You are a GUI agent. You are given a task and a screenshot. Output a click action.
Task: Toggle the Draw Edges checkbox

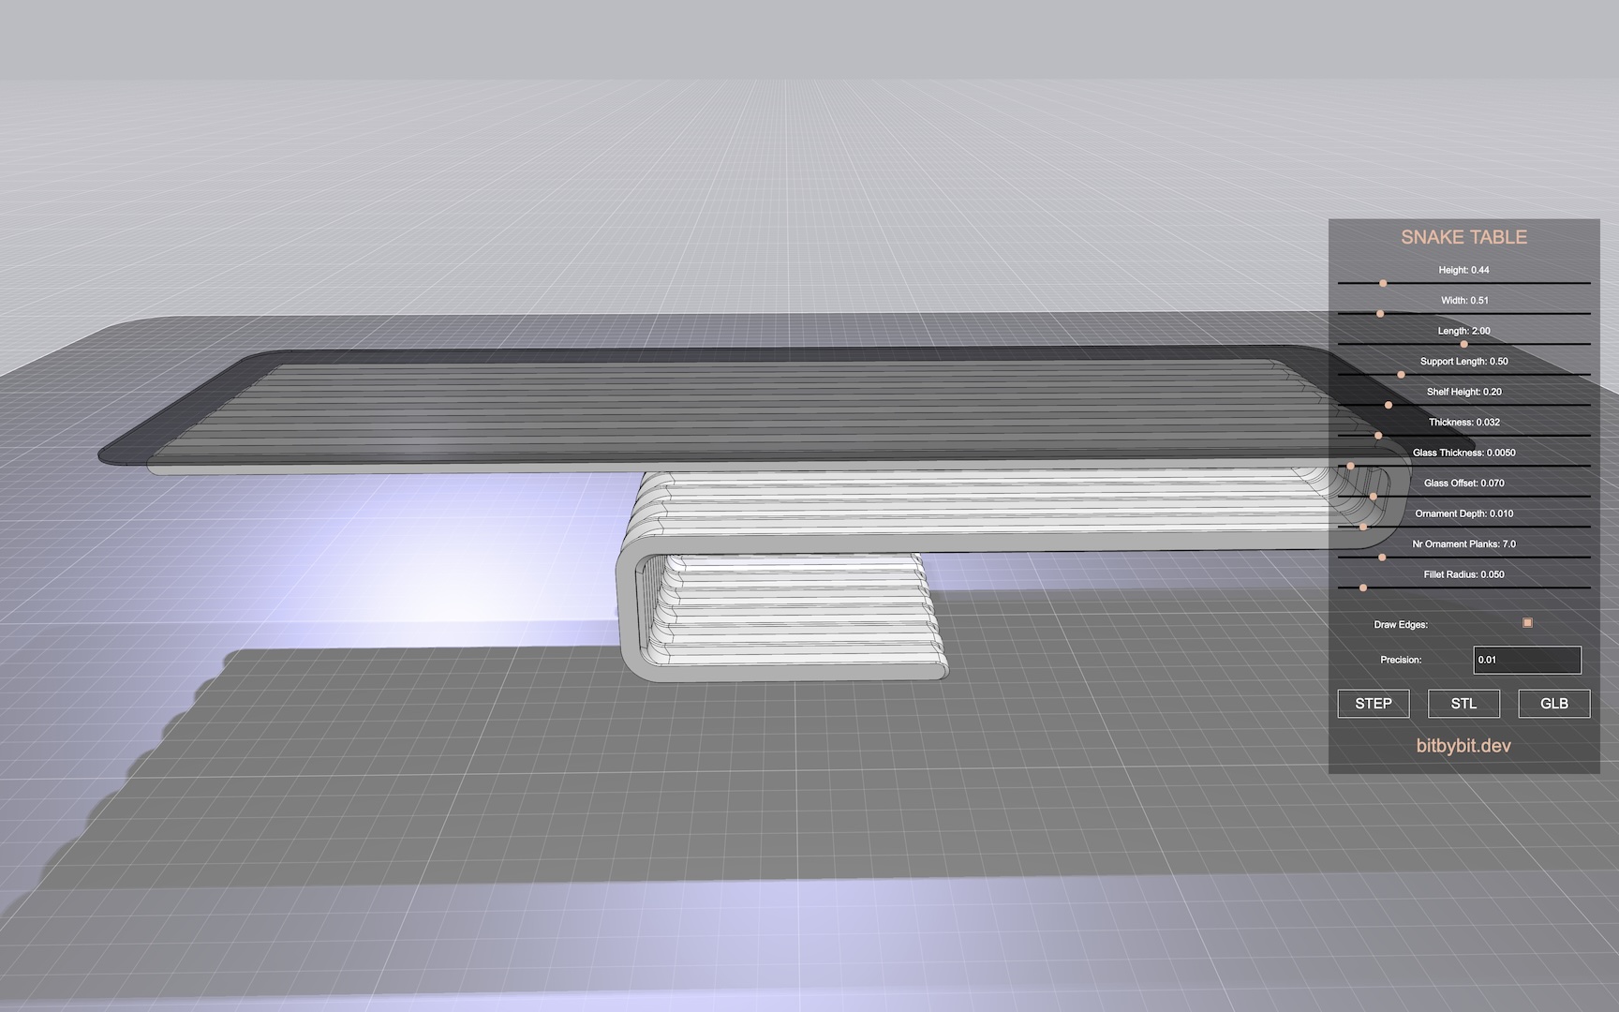click(1527, 622)
